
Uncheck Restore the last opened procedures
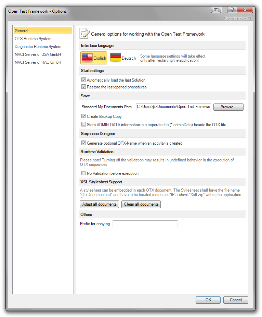coord(84,87)
